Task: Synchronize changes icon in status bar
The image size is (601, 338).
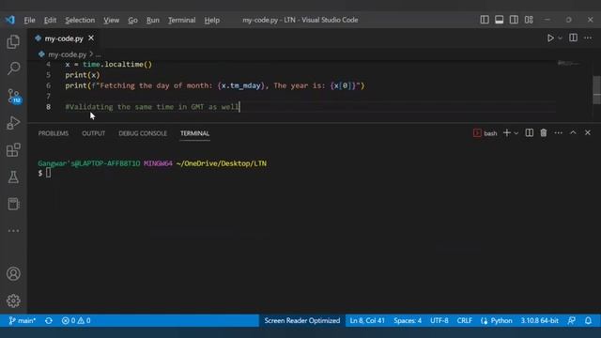Action: pyautogui.click(x=49, y=320)
